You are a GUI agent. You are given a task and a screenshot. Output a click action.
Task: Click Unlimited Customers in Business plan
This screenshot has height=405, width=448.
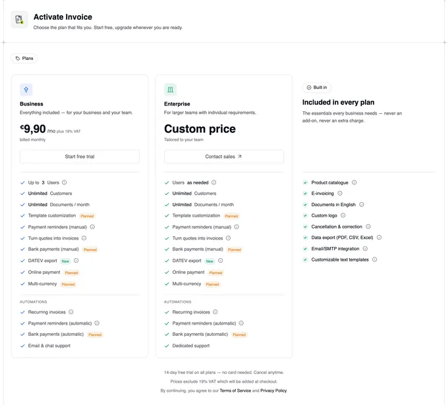tap(50, 194)
